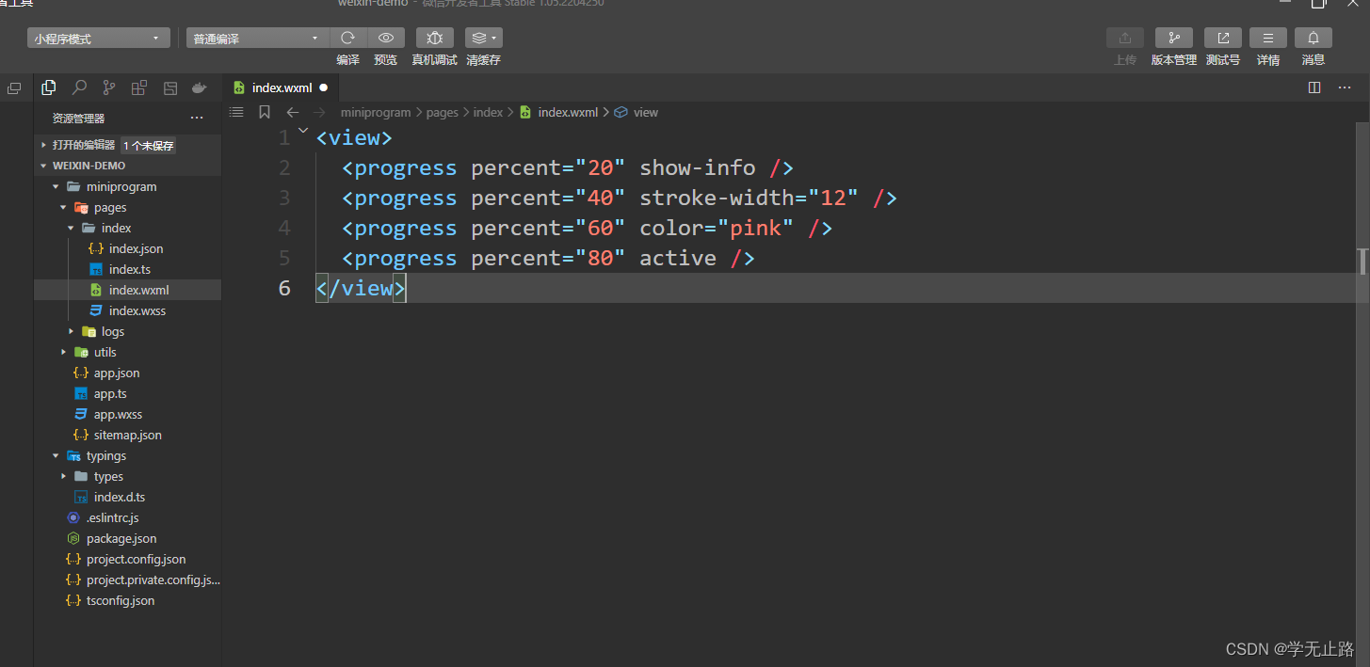Open the 详情 details icon button

pyautogui.click(x=1268, y=38)
